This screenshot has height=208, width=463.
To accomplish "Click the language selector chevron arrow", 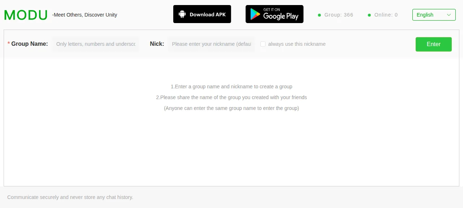I will (449, 15).
